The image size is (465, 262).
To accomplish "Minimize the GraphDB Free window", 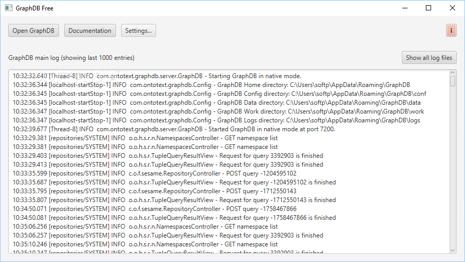I will point(405,8).
